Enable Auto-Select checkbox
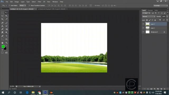Screen dimensions: 169x95 point(9,6)
